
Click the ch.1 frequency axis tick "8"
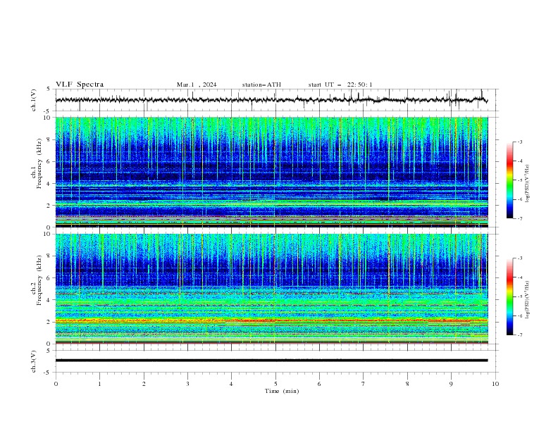49,139
